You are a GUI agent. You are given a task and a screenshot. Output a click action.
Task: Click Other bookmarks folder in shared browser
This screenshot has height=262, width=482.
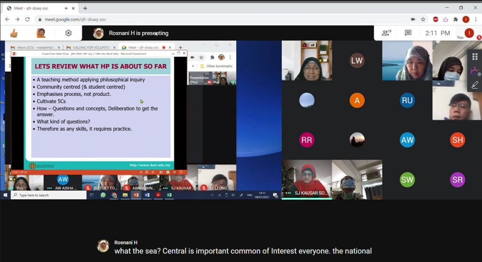217,66
